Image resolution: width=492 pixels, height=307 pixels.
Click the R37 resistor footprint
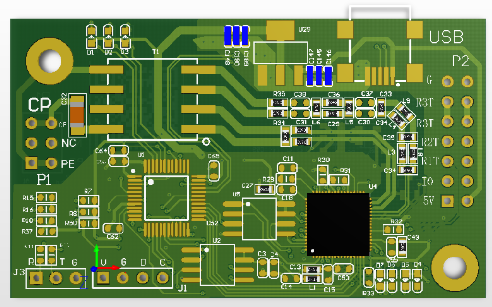(47, 232)
